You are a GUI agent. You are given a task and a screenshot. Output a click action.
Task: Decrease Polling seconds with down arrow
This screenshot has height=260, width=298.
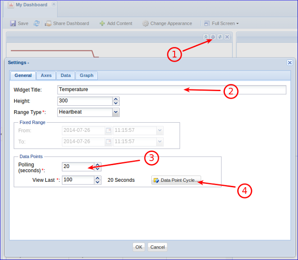pyautogui.click(x=97, y=169)
